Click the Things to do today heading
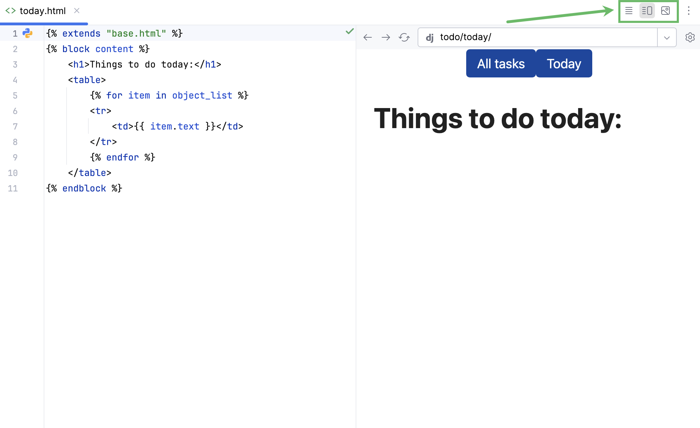 (499, 119)
